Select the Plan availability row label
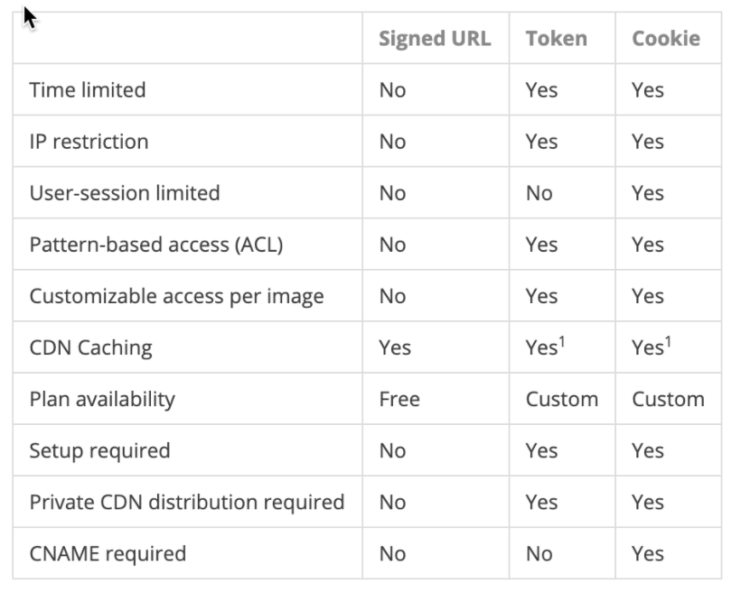732x592 pixels. [x=102, y=399]
